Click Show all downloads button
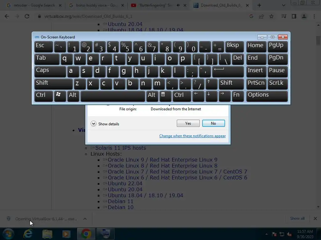Viewport: 321px width, 240px height. click(x=297, y=218)
